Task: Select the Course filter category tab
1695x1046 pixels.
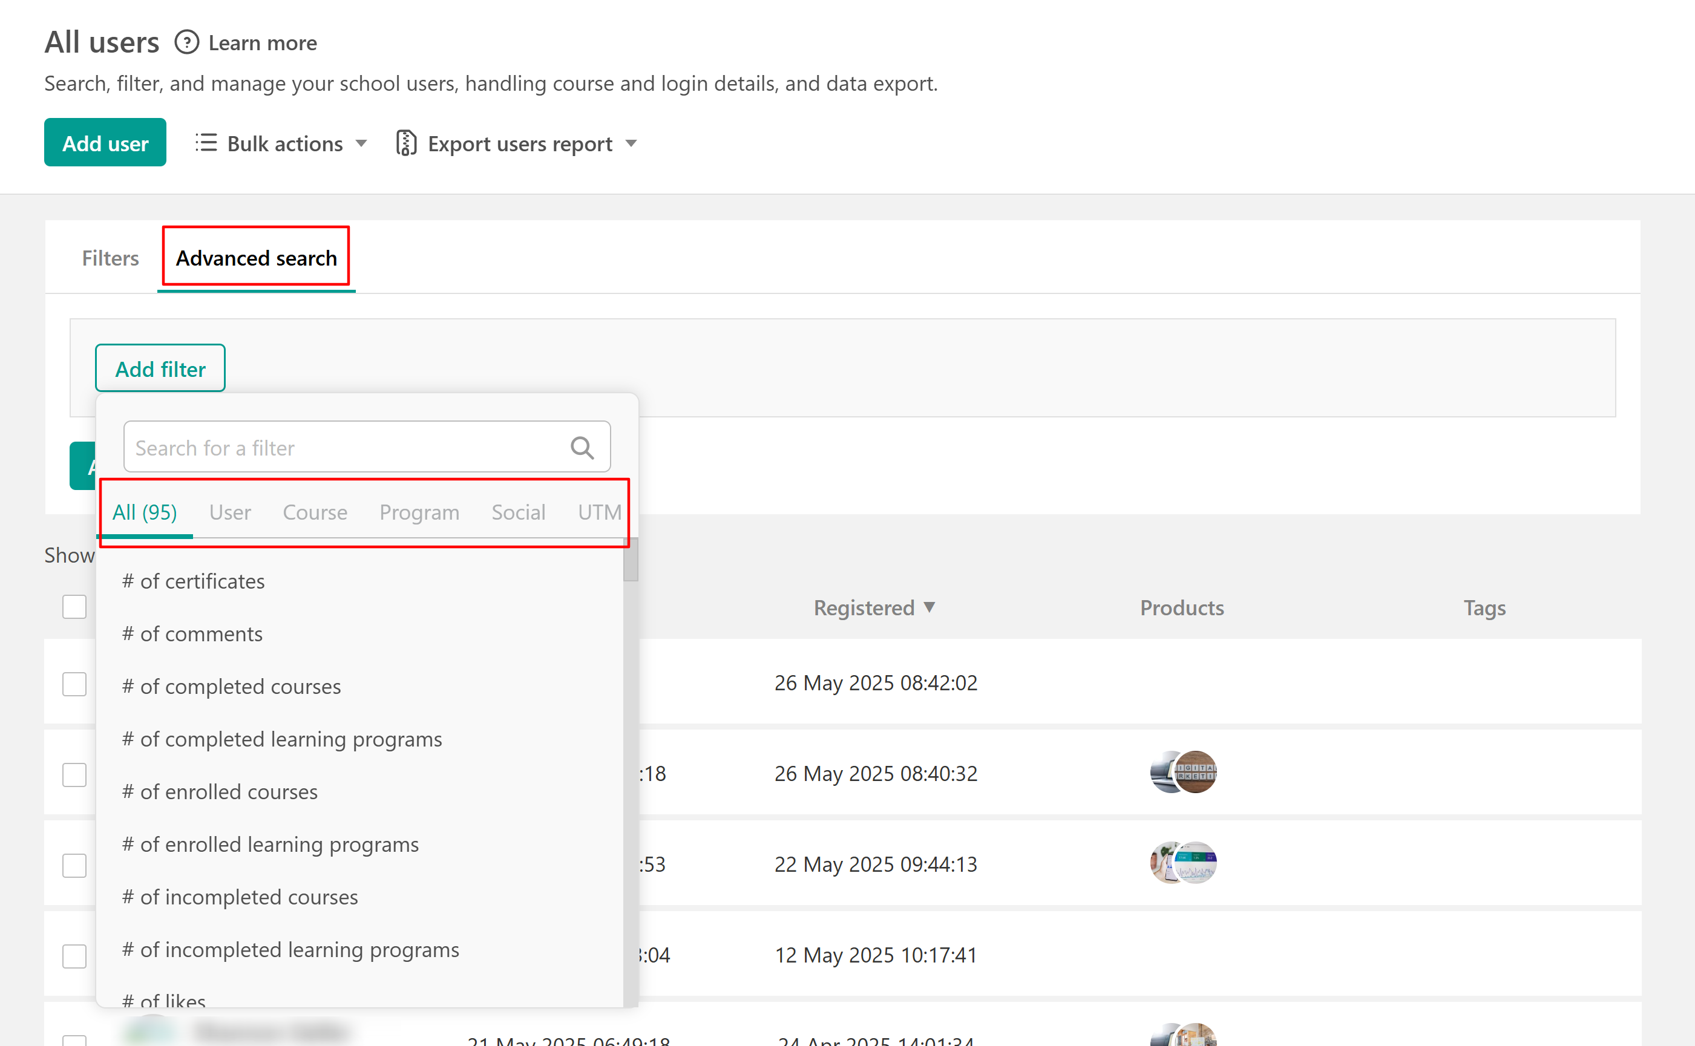Action: [315, 512]
